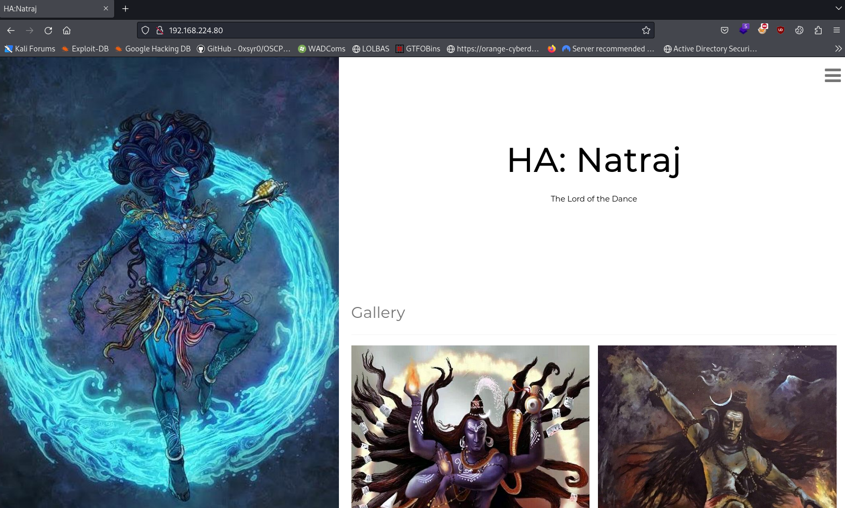Bookmark this page with the star
This screenshot has width=845, height=508.
(x=646, y=30)
